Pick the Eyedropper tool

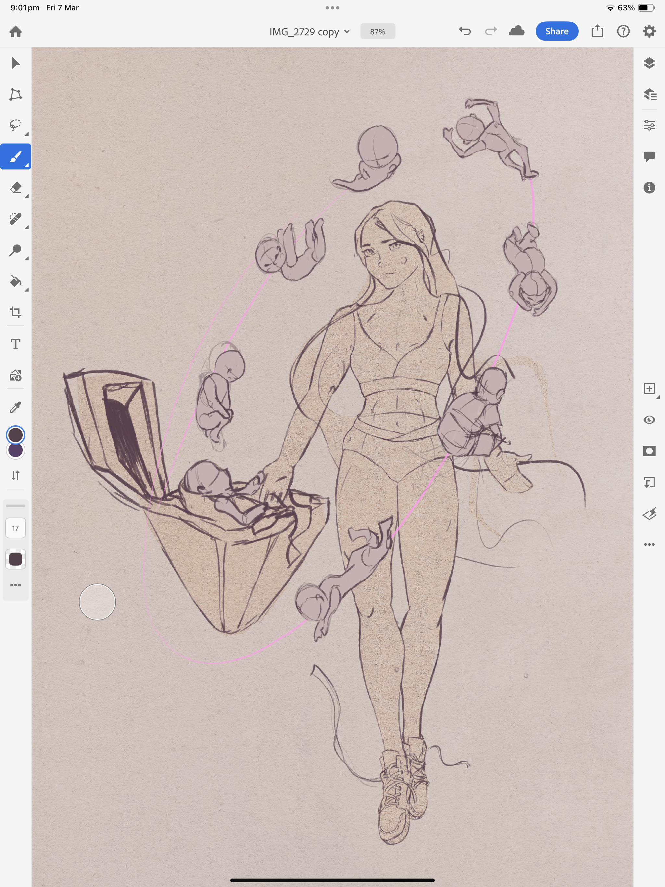tap(15, 407)
